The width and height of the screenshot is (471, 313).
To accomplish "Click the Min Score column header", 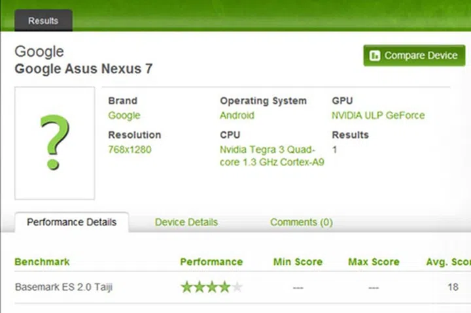I will point(298,262).
